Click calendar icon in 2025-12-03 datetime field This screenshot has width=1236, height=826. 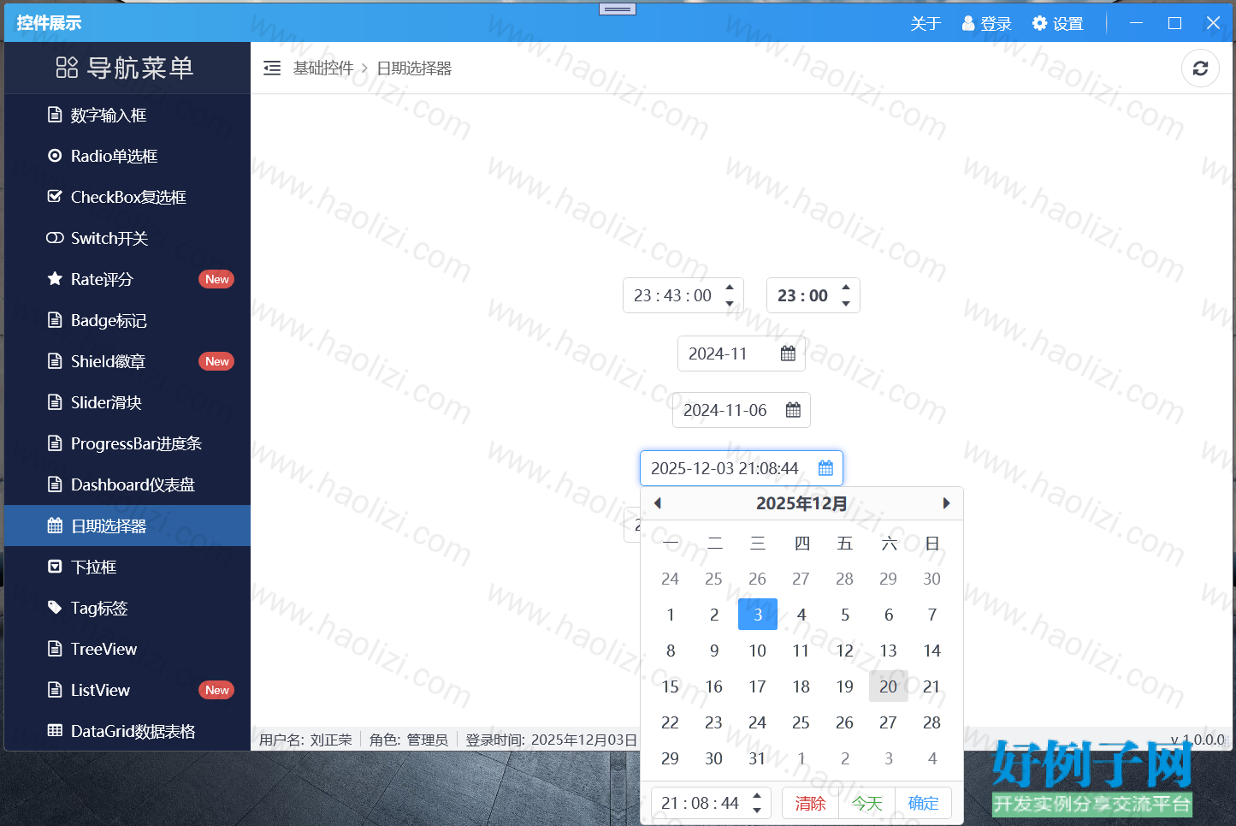coord(825,468)
